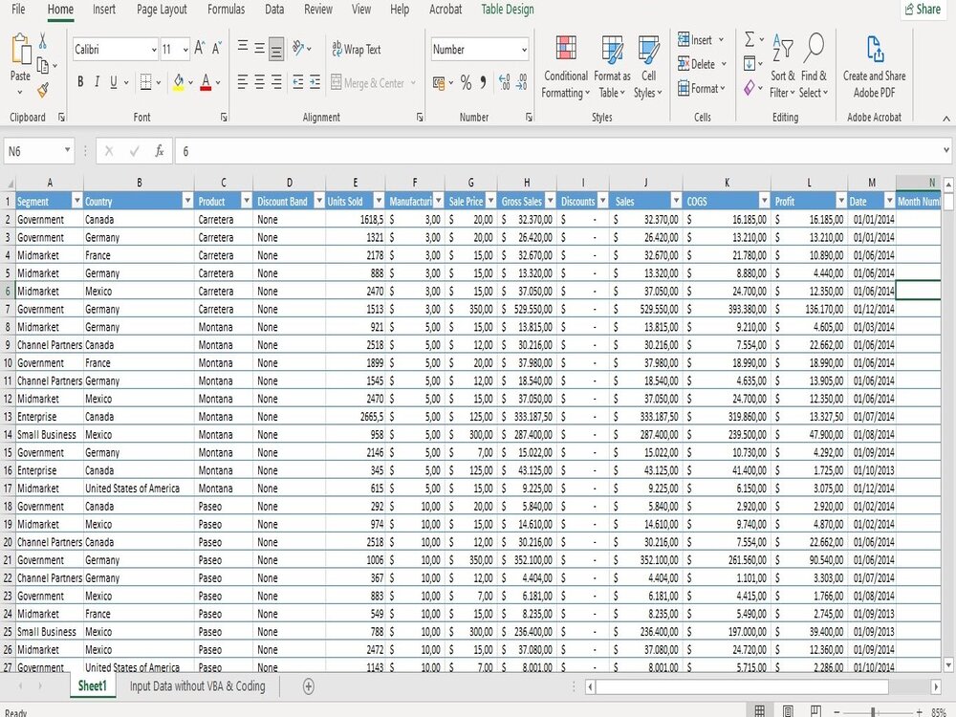This screenshot has height=717, width=956.
Task: Toggle Align Left
Action: [x=243, y=81]
